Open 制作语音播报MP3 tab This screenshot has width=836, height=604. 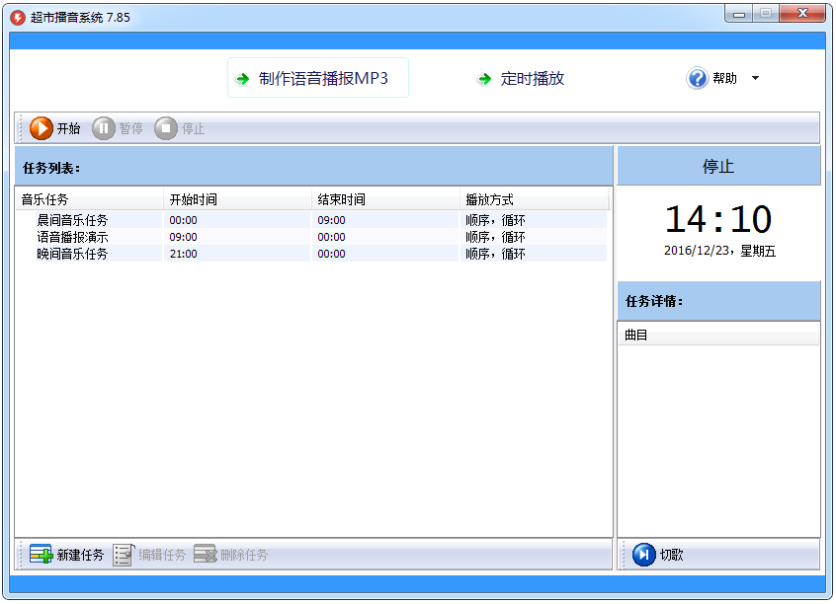pyautogui.click(x=318, y=78)
